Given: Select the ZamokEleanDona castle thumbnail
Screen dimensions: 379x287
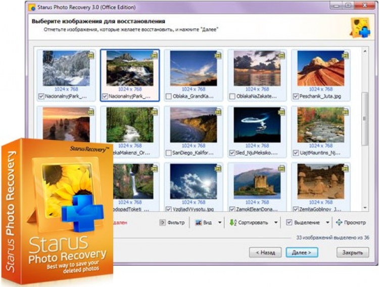Looking at the screenshot, I should (x=257, y=181).
